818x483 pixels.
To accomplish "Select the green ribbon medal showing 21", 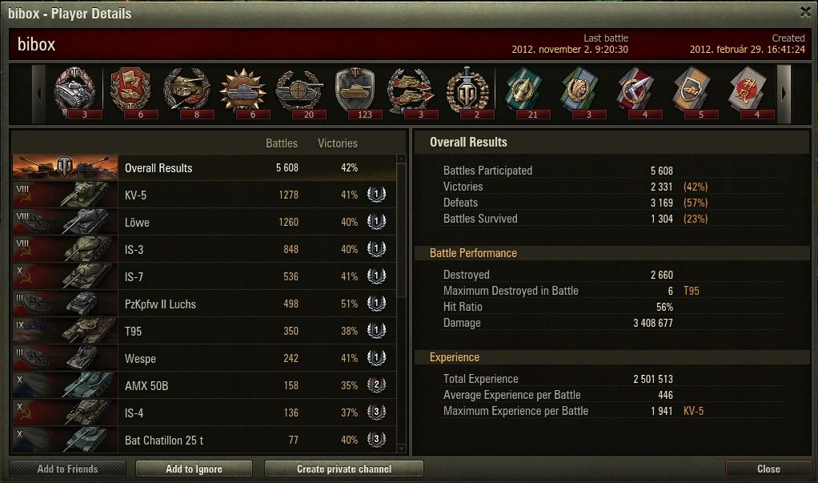I will 523,92.
